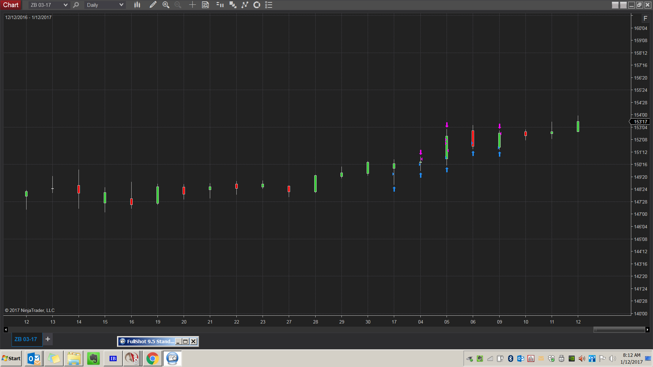Screen dimensions: 653x367
Task: Open the Chart Trader icon
Action: [220, 5]
